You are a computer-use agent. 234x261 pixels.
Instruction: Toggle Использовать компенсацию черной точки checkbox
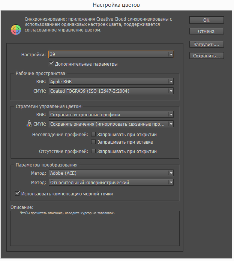(x=17, y=193)
